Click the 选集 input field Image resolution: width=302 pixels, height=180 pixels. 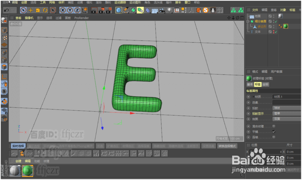(287, 103)
